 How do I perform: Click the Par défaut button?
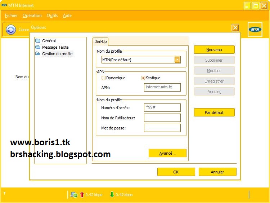tap(214, 112)
